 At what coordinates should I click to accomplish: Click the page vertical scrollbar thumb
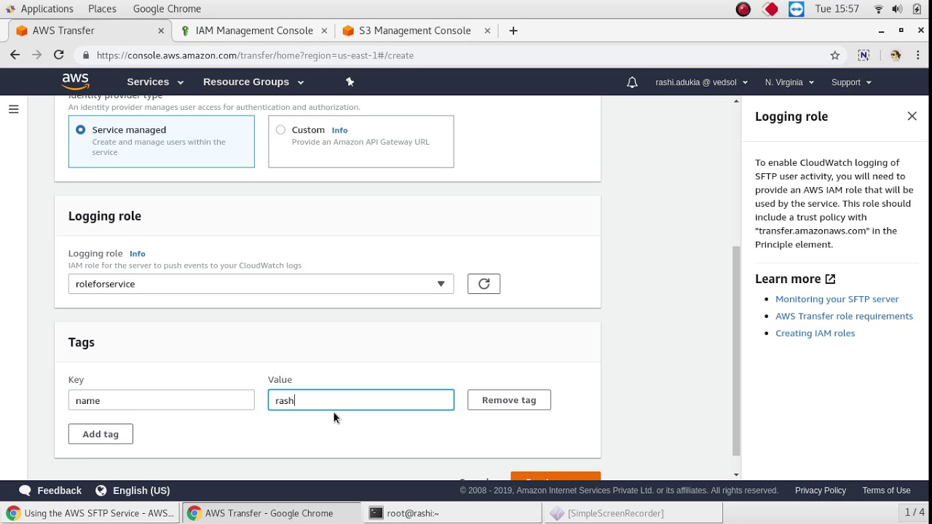(736, 351)
